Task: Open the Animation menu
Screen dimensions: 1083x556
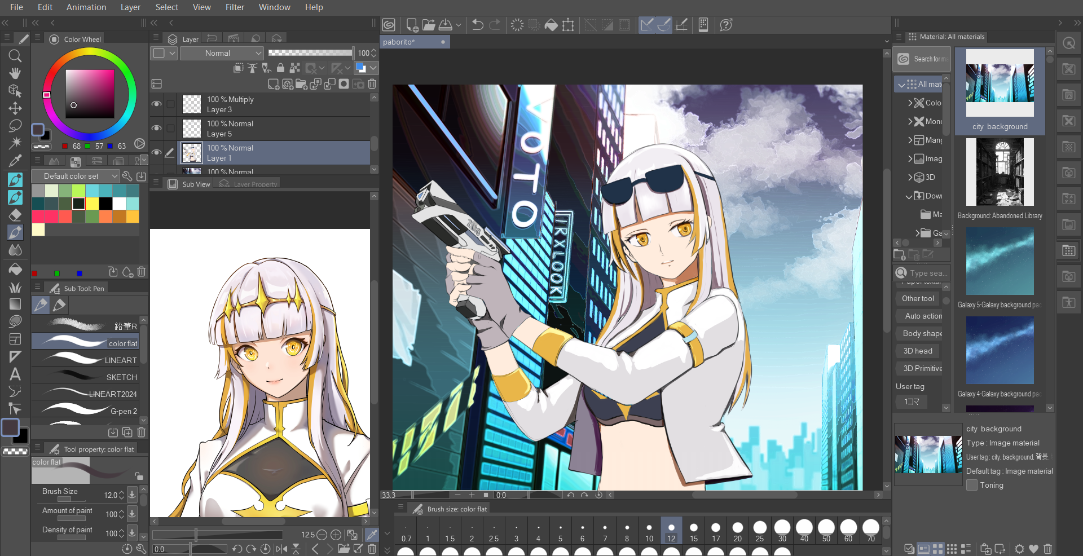Action: coord(86,7)
